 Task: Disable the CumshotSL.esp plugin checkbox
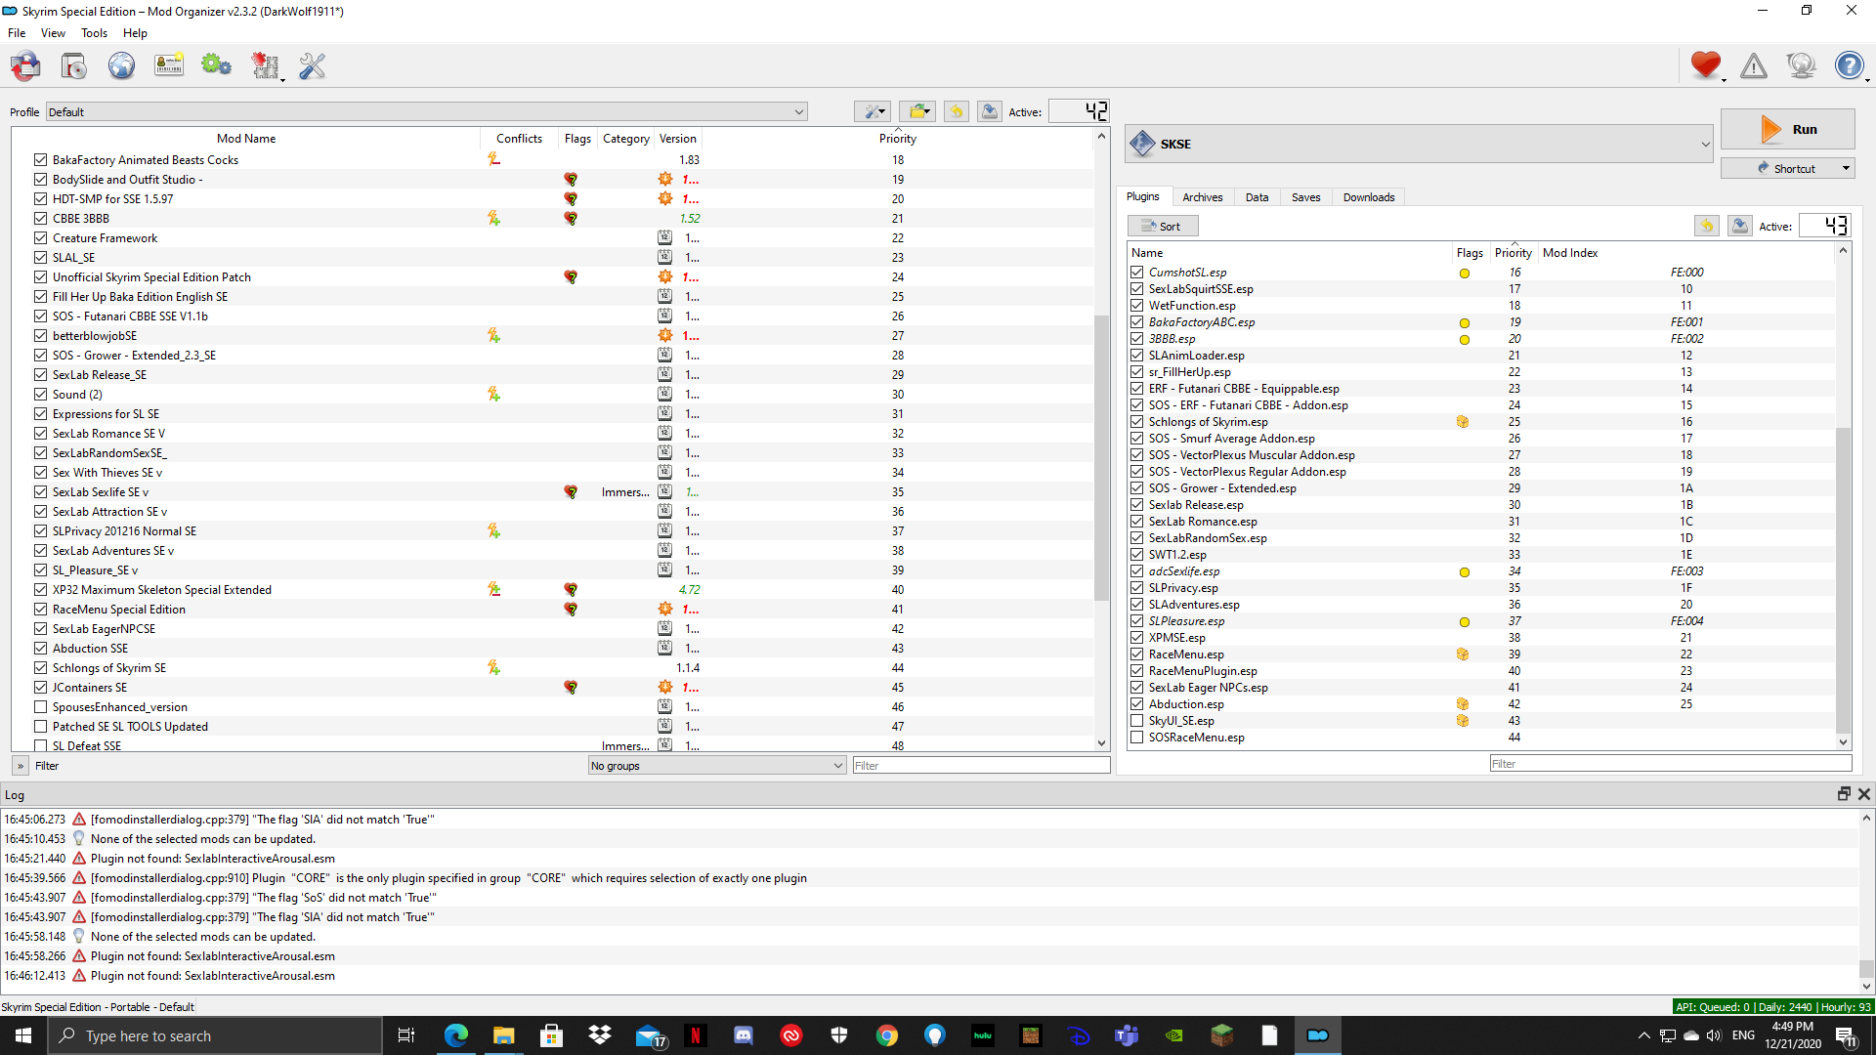[1137, 273]
